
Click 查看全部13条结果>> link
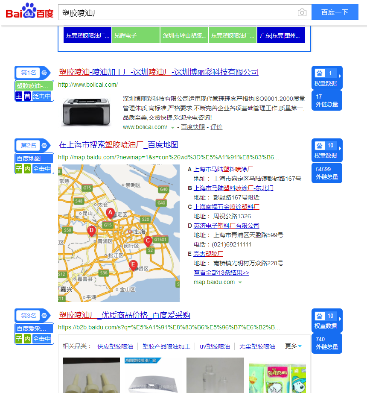221,273
